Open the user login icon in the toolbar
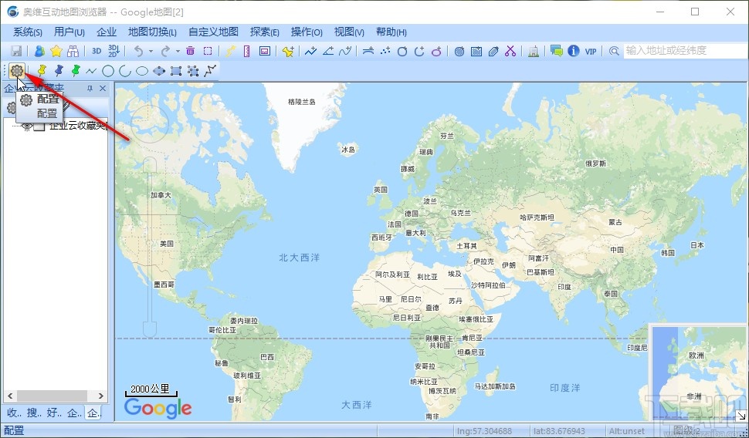Screen dimensions: 749x438 click(39, 51)
